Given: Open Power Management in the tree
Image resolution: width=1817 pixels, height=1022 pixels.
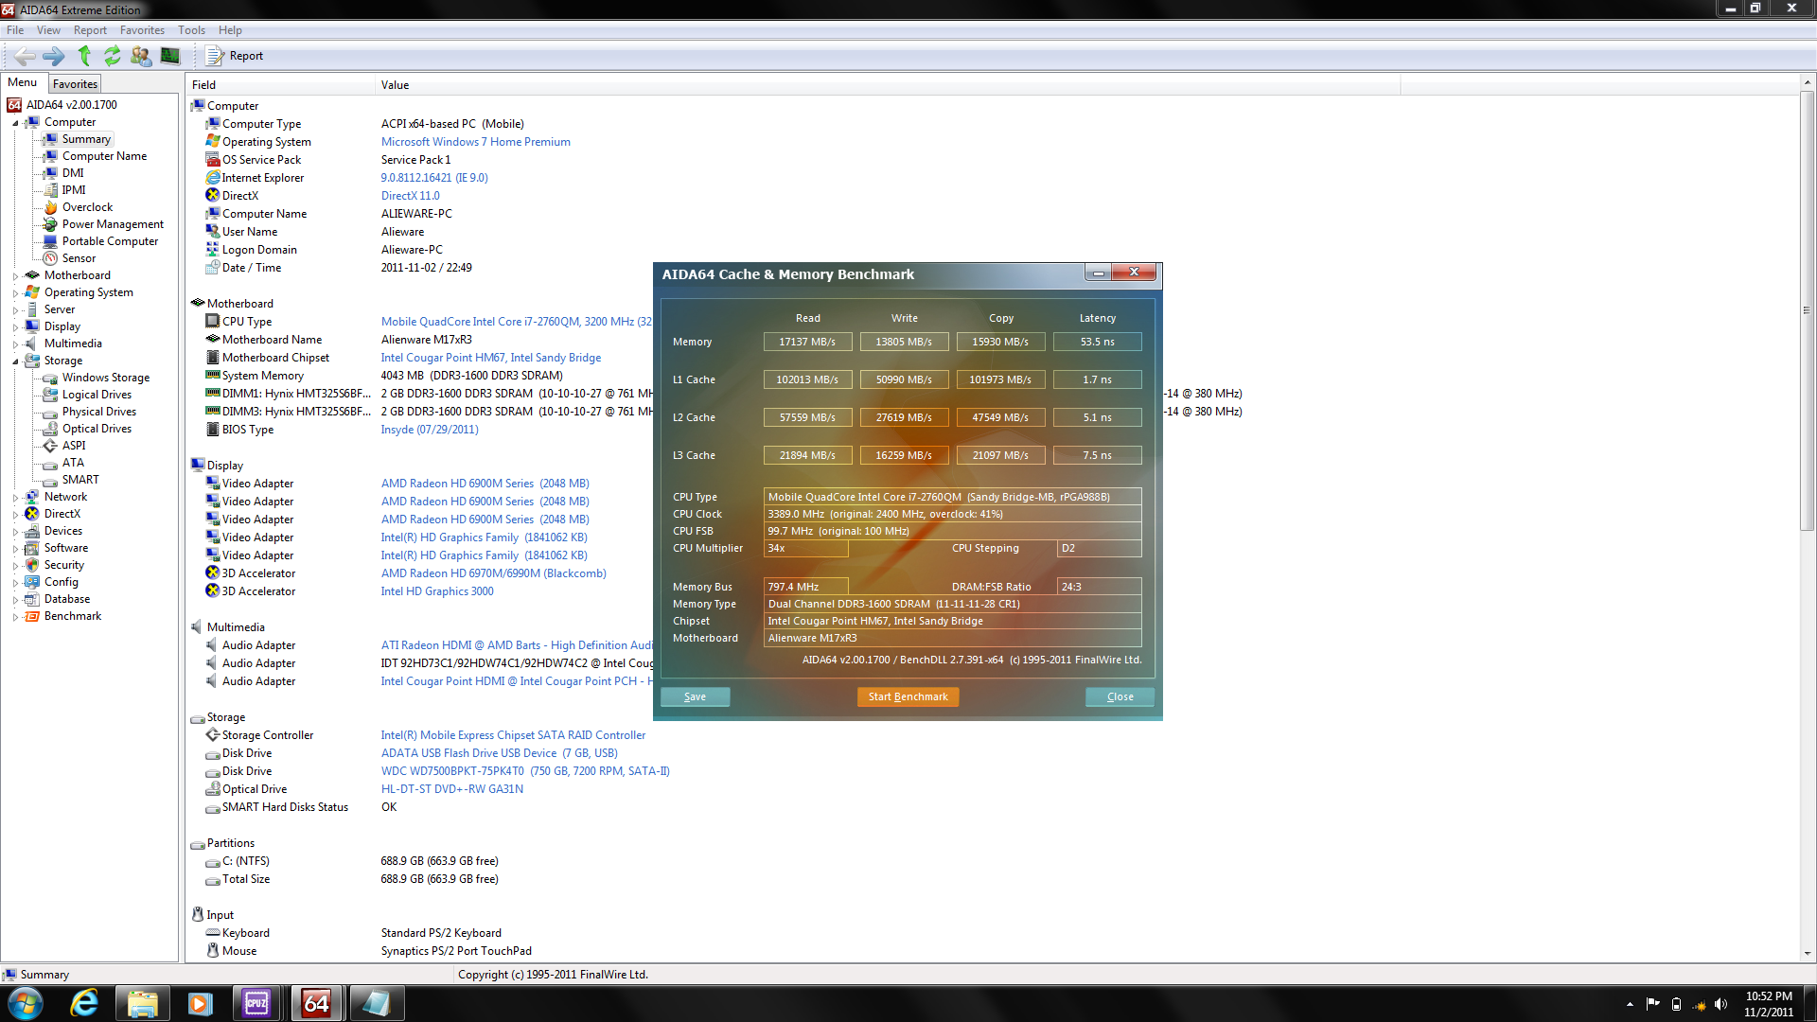Looking at the screenshot, I should 113,224.
